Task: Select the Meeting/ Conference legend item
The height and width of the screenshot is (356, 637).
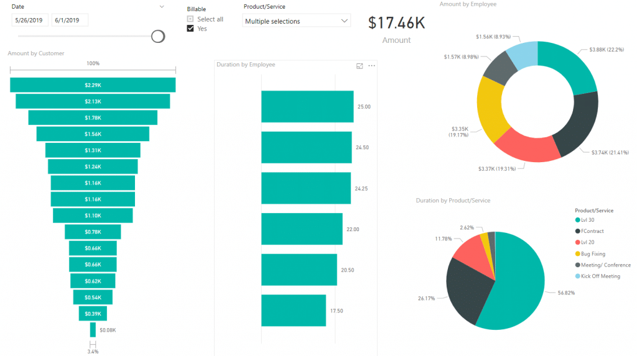Action: click(x=603, y=265)
